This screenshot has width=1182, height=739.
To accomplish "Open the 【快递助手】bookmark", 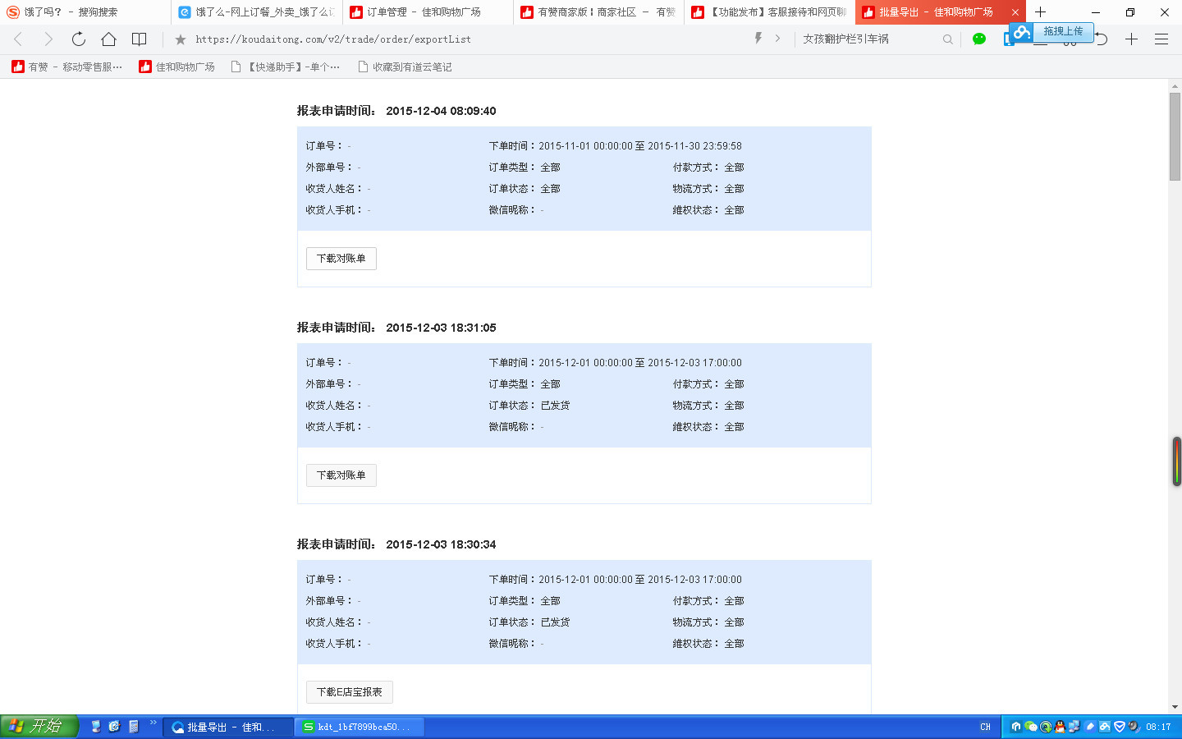I will tap(286, 67).
